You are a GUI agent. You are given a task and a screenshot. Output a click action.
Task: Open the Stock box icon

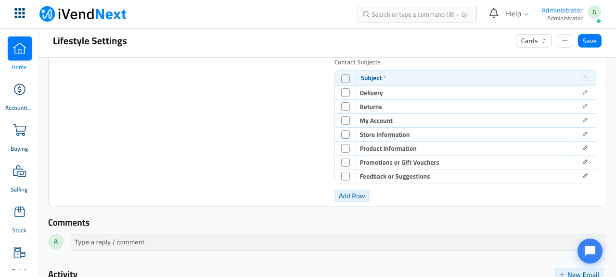coord(20,212)
